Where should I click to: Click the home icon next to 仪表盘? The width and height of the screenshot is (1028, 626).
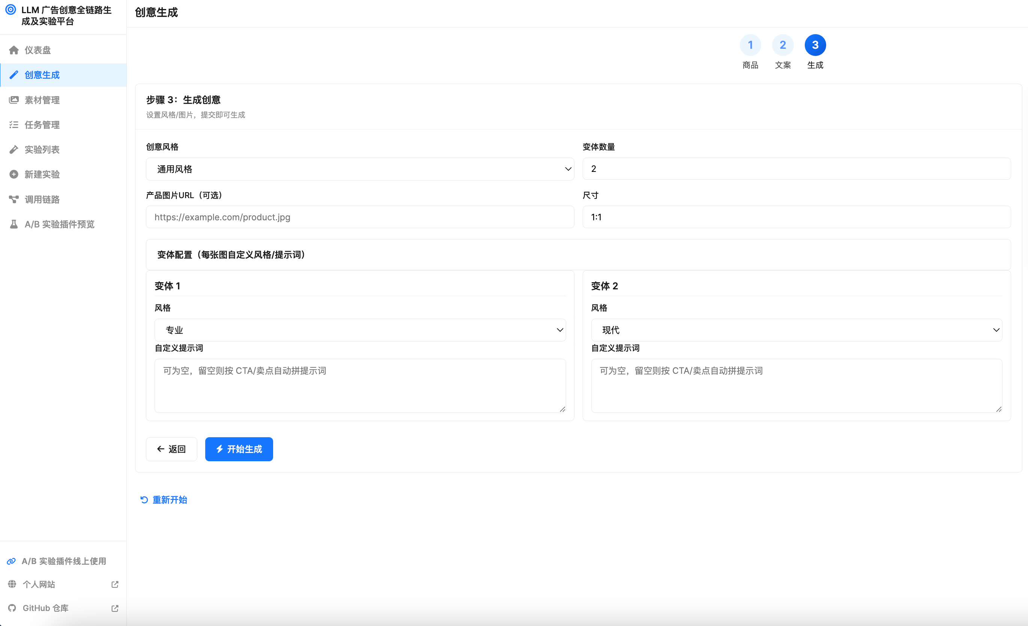[14, 50]
